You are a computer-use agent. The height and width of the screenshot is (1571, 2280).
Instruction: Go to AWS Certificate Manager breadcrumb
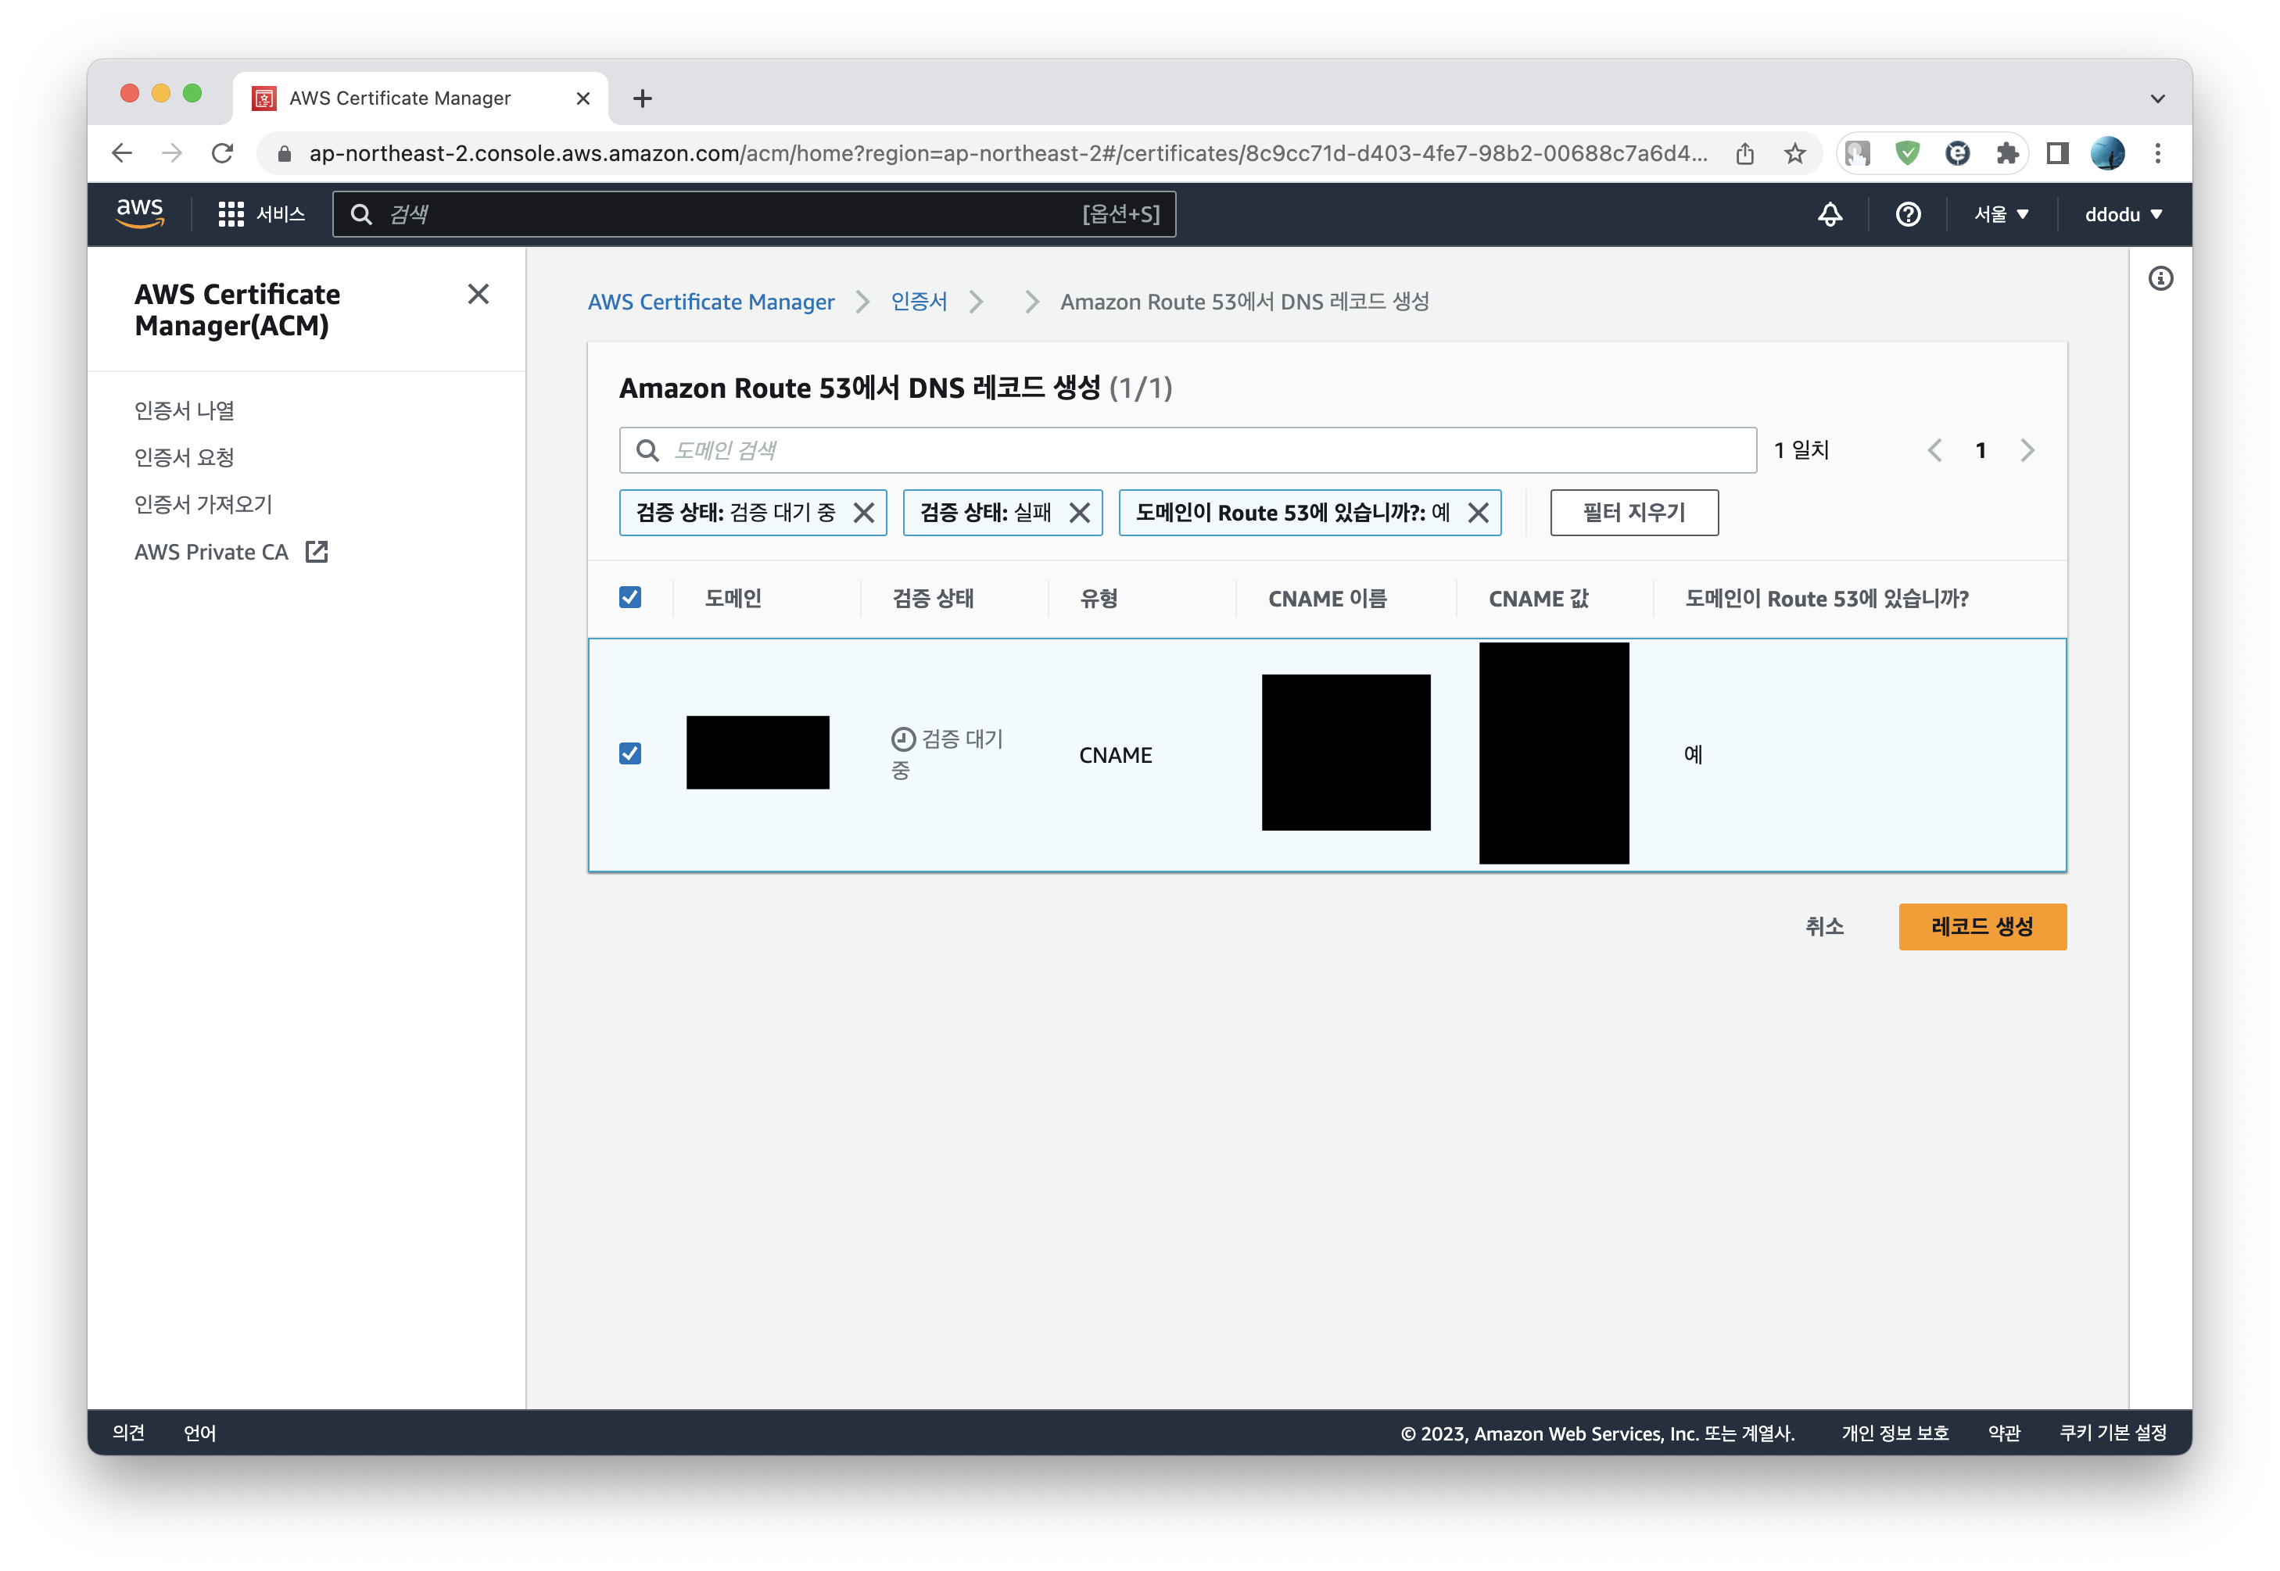click(x=711, y=302)
